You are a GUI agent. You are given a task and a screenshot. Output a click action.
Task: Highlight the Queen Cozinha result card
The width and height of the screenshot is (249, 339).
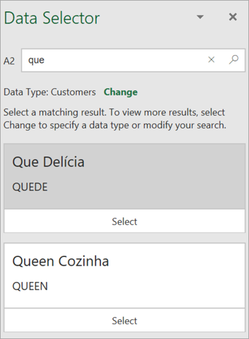tap(124, 276)
